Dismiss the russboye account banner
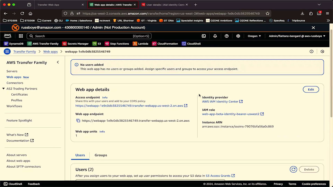This screenshot has height=187, width=333. pos(313,28)
